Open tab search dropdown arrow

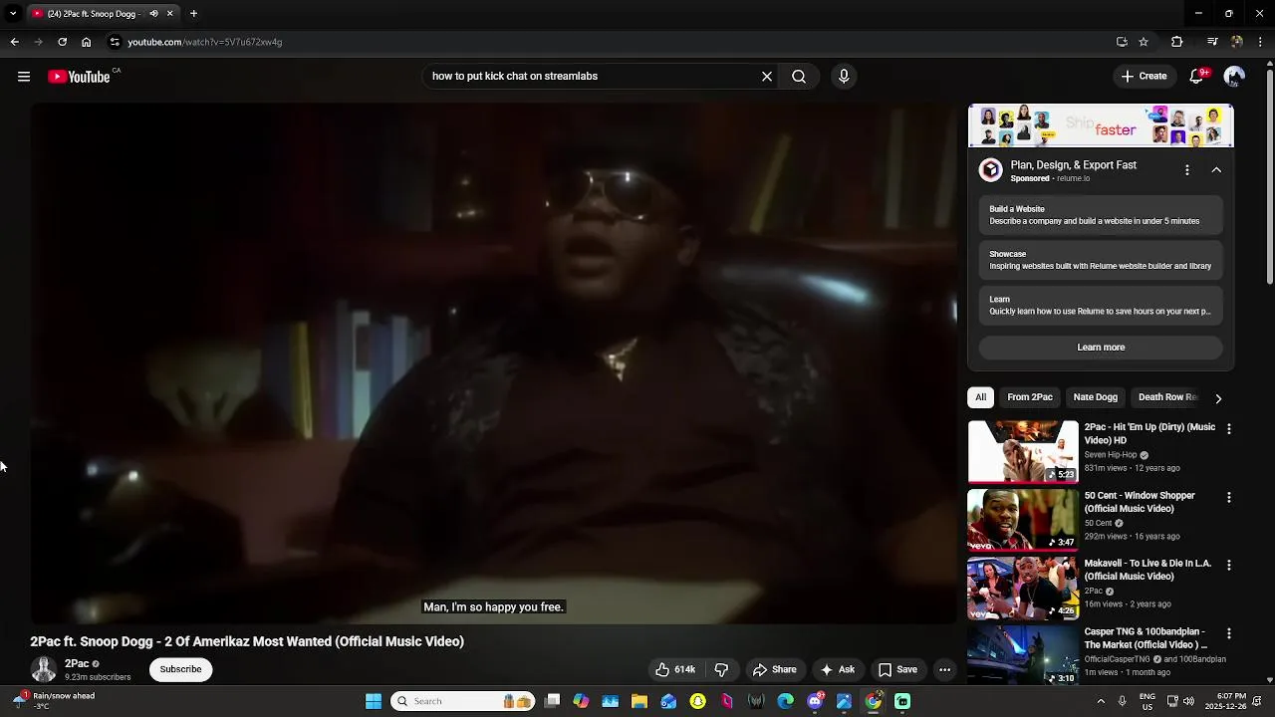[x=12, y=14]
